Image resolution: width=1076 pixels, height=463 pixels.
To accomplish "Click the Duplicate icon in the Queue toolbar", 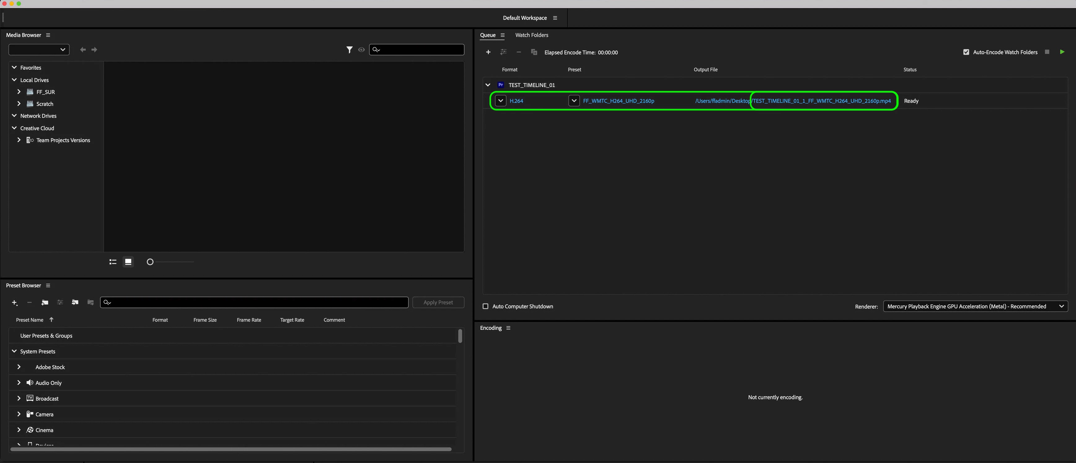I will coord(534,52).
